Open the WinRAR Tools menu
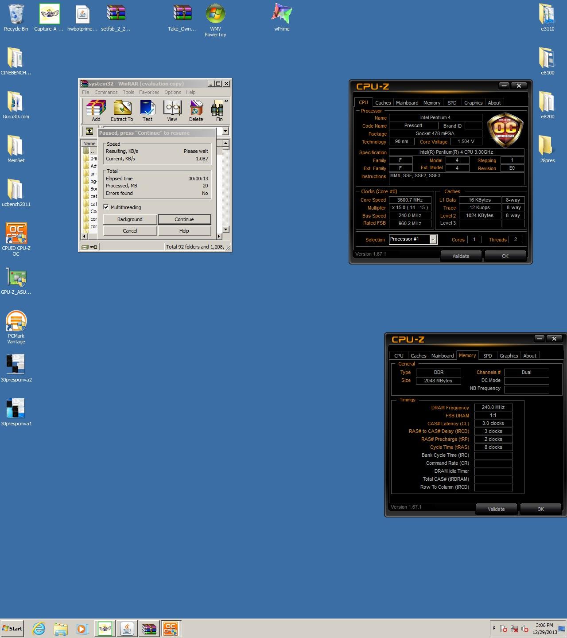567x638 pixels. click(x=128, y=92)
